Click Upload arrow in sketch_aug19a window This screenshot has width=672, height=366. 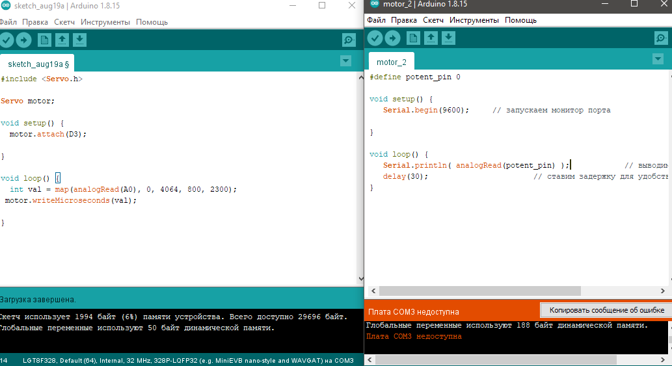[24, 40]
